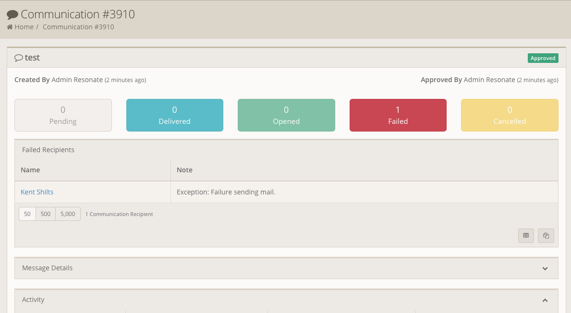Choose 5,000 rows per page

(68, 214)
